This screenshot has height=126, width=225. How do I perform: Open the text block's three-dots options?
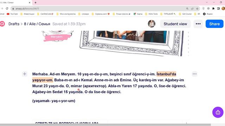pyautogui.click(x=194, y=74)
